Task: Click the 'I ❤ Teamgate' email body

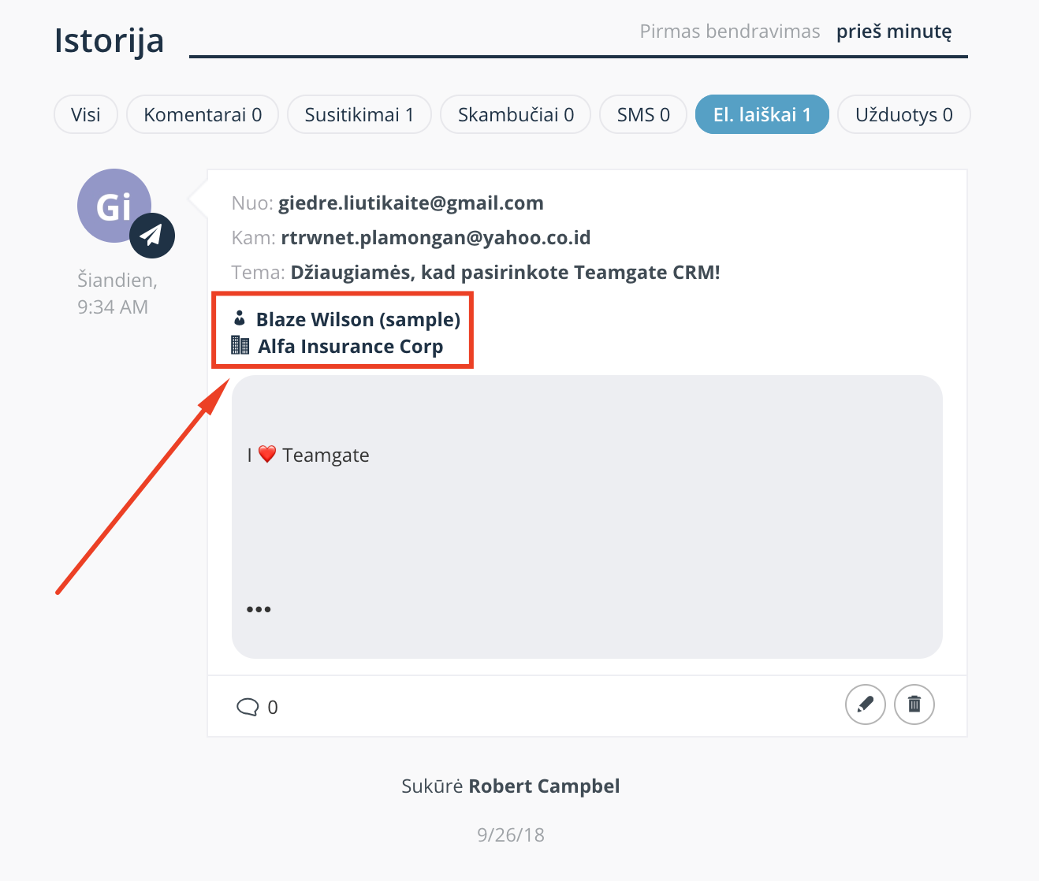Action: (x=308, y=455)
